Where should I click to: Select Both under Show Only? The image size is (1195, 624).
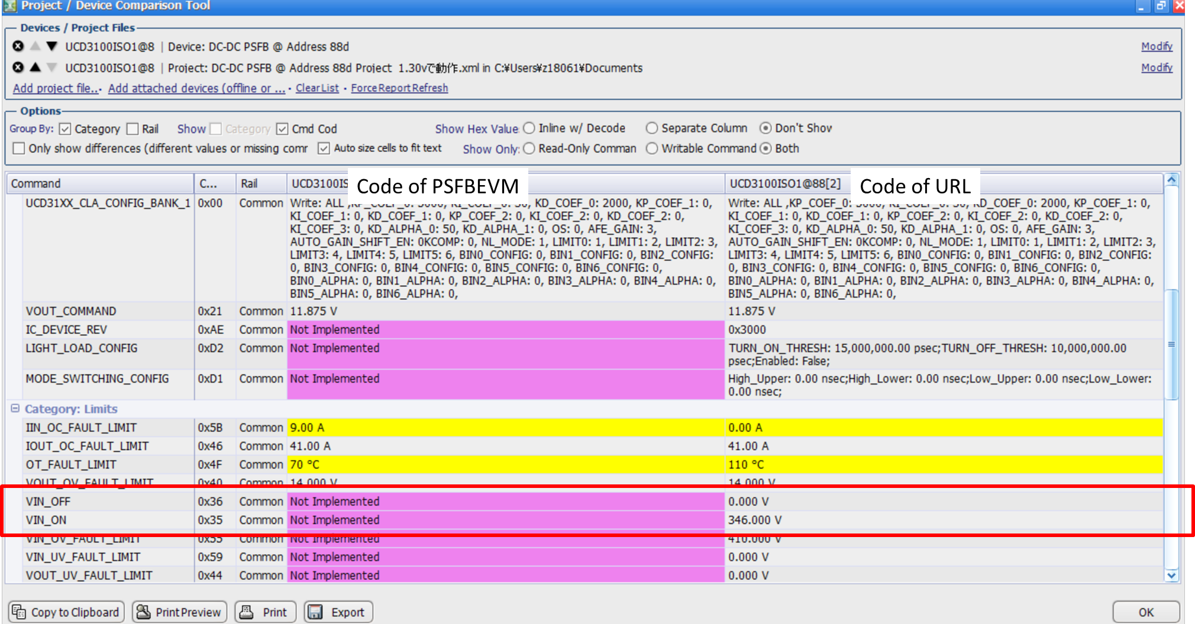tap(766, 148)
